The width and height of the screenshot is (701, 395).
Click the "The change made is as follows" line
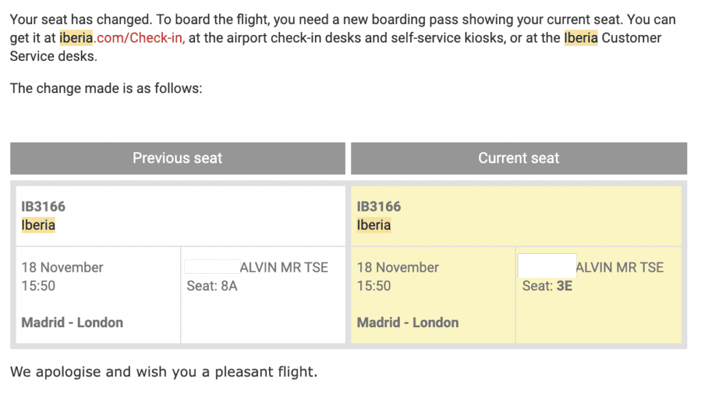[106, 88]
